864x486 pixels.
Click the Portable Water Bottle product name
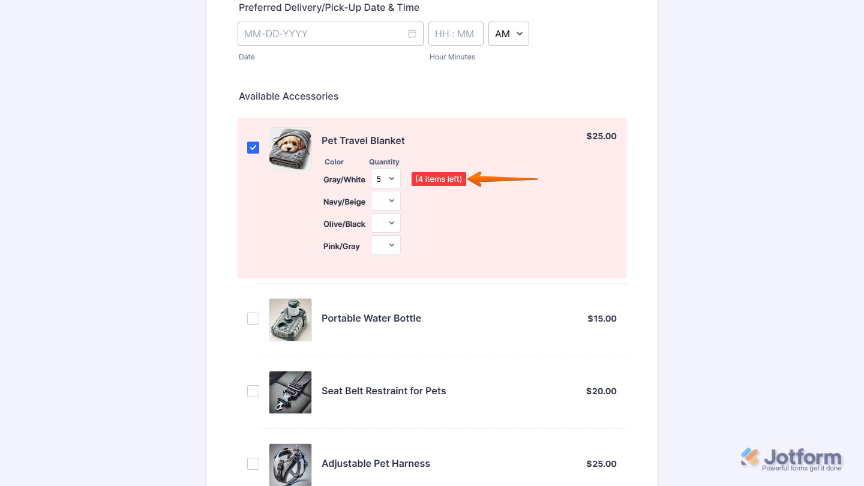pyautogui.click(x=371, y=319)
